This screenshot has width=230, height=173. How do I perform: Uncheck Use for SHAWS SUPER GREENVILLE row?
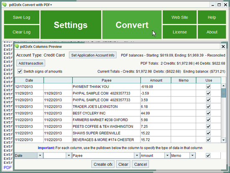point(208,133)
